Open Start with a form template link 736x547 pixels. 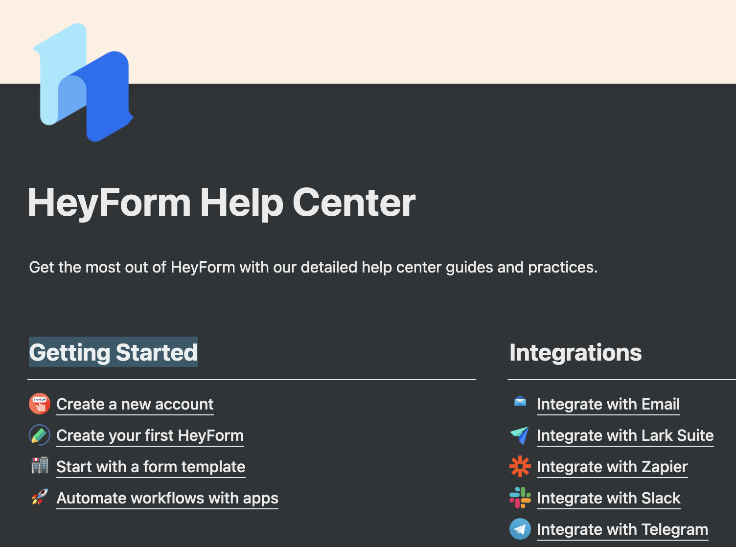151,467
